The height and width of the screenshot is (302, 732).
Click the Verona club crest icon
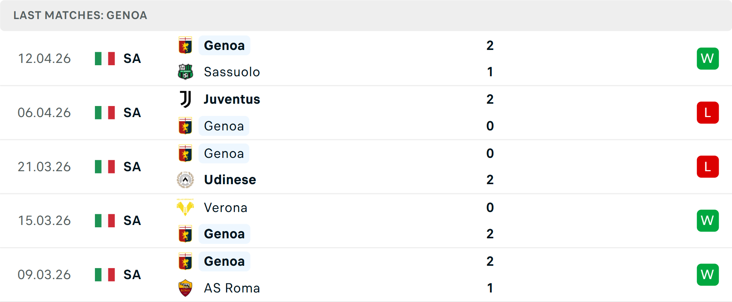(x=185, y=207)
